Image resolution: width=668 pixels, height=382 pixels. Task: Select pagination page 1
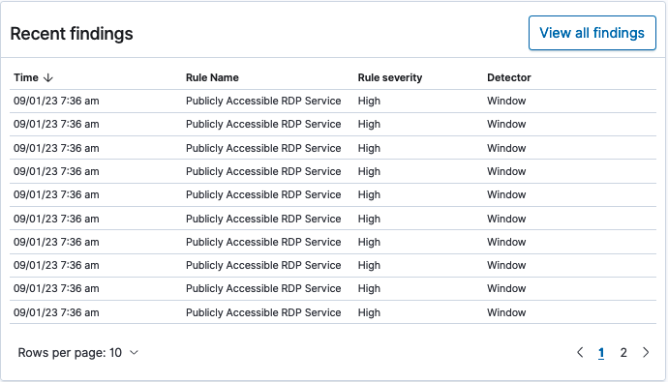click(601, 353)
